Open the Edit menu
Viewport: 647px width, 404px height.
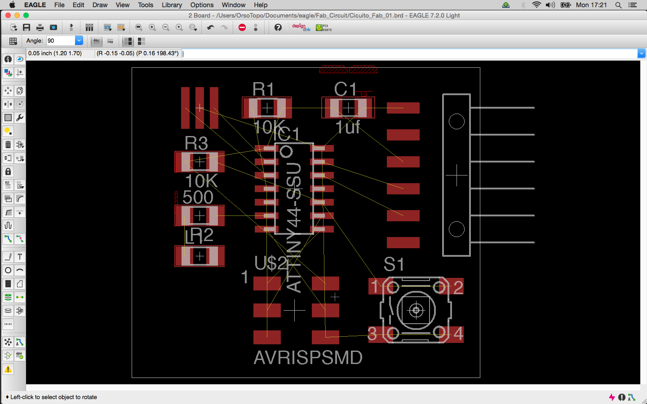(79, 5)
